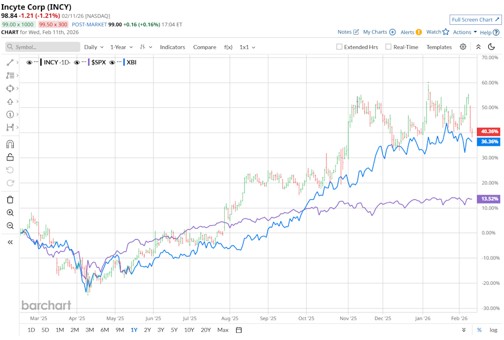Screen dimensions: 504x340
Task: Click the Symbol search input field
Action: click(42, 47)
